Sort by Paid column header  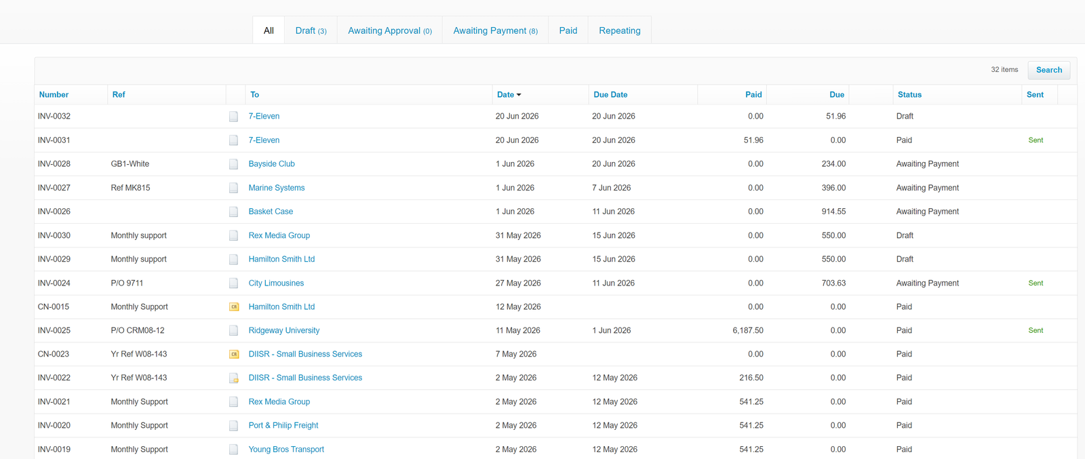(x=753, y=95)
